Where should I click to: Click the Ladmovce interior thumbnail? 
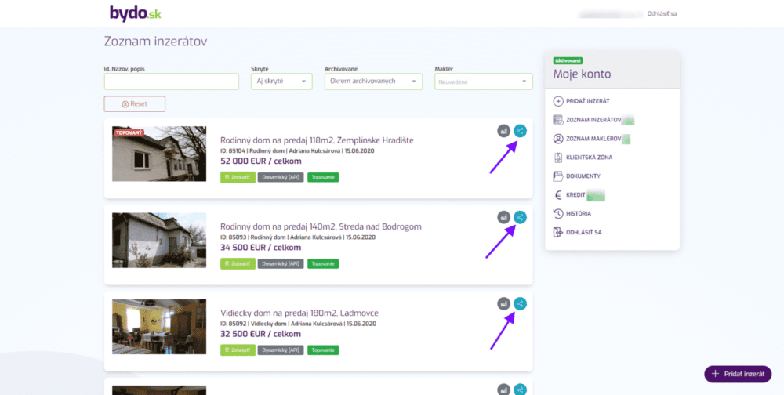click(x=159, y=327)
